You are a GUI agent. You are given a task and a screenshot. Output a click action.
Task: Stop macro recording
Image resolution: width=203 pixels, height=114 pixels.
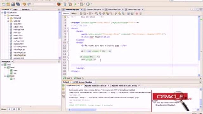point(141,13)
